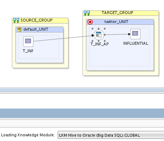The height and width of the screenshot is (141, 164).
Task: Open the Loading Knowledge Module dropdown
Action: point(111,135)
